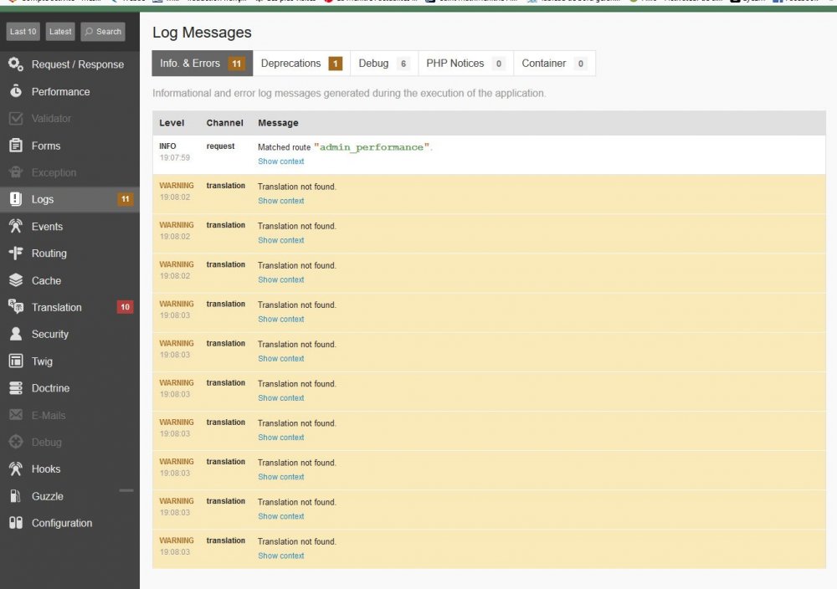Open the Translation panel with 10 issues
Image resolution: width=837 pixels, height=589 pixels.
coord(55,307)
